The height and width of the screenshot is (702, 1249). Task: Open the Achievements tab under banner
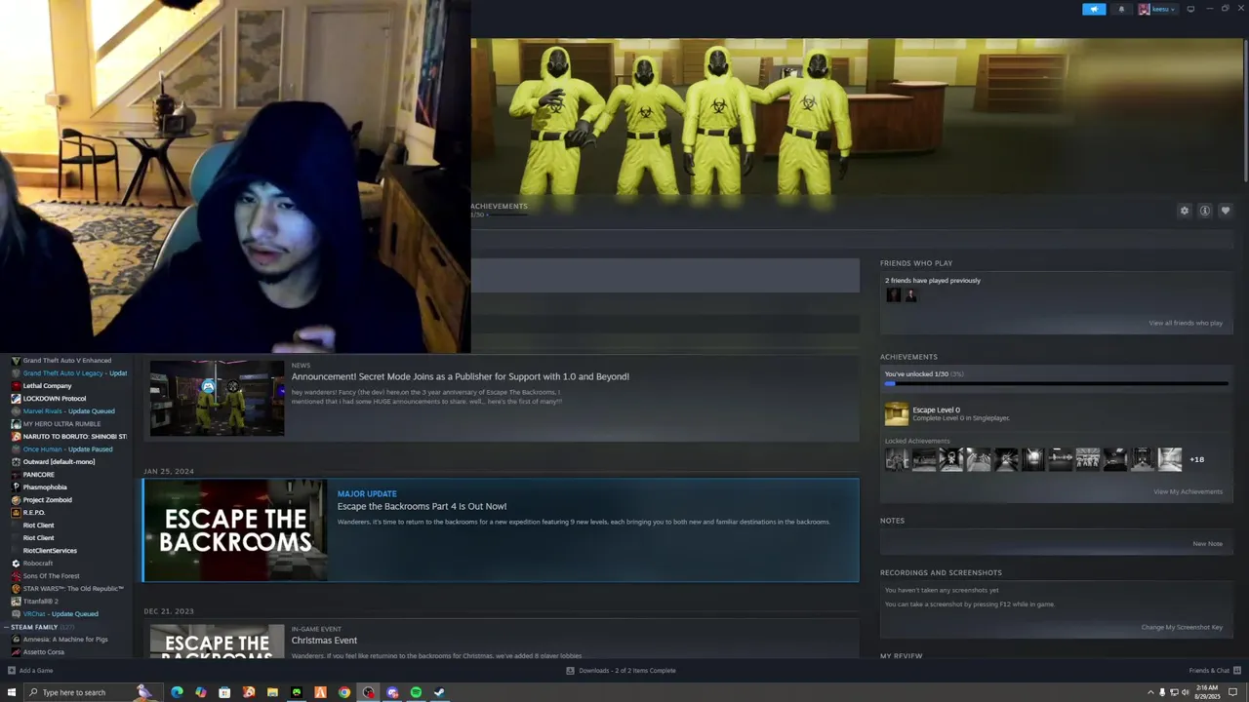(499, 207)
